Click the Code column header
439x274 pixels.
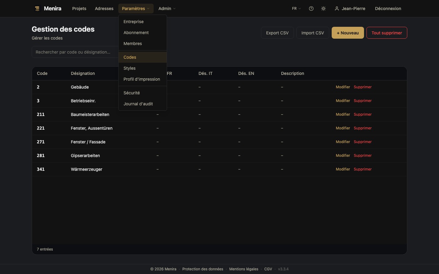(42, 73)
